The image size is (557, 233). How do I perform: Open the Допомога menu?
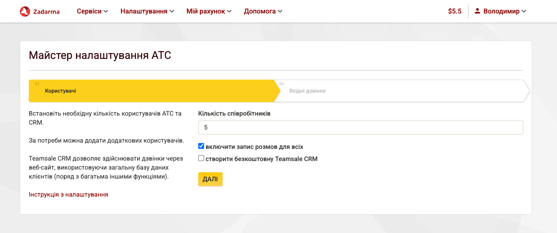pos(260,11)
